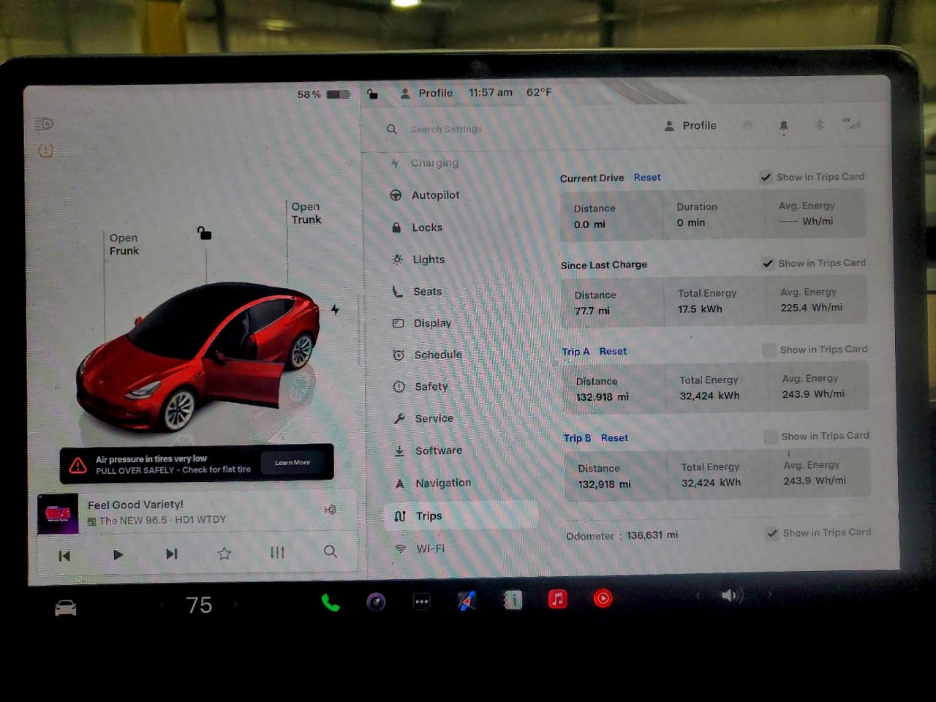Tap the charge port lightning icon
The width and height of the screenshot is (936, 702).
pyautogui.click(x=335, y=310)
